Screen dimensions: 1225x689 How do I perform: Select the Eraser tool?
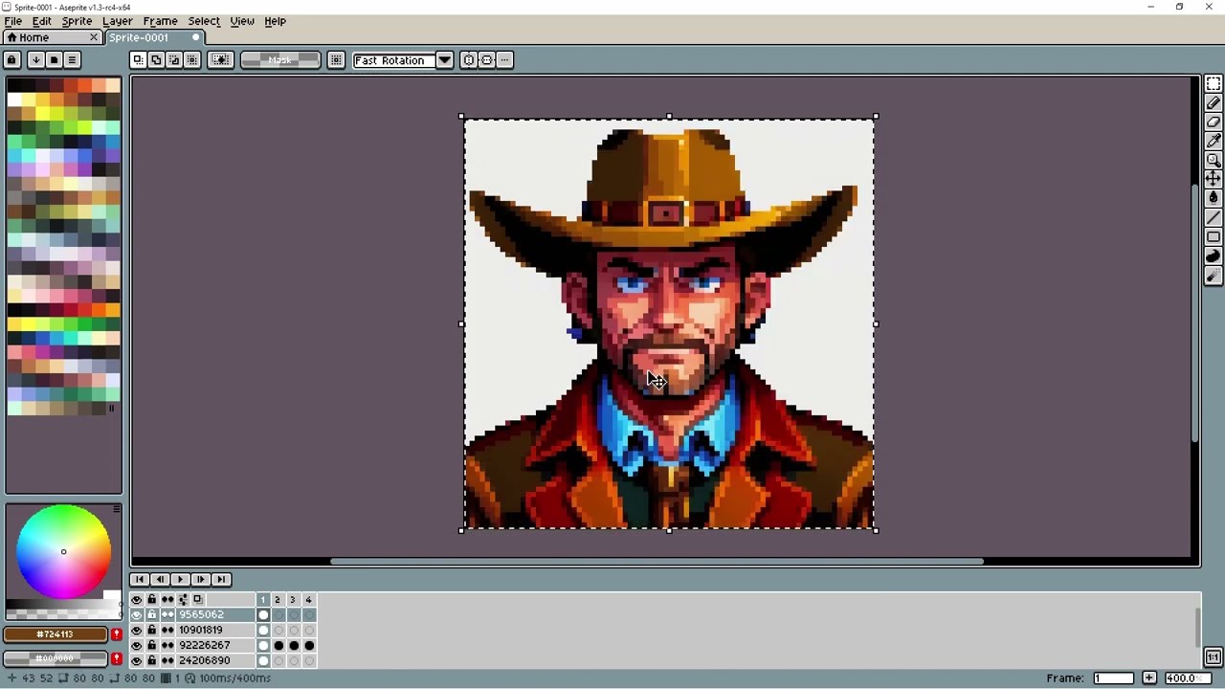pos(1214,122)
